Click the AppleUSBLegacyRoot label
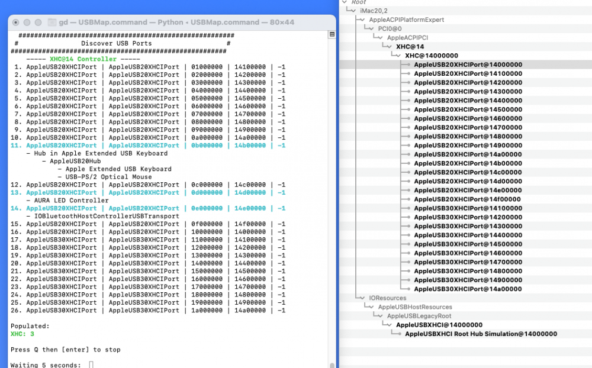Viewport: 592px width, 368px height. coord(419,316)
